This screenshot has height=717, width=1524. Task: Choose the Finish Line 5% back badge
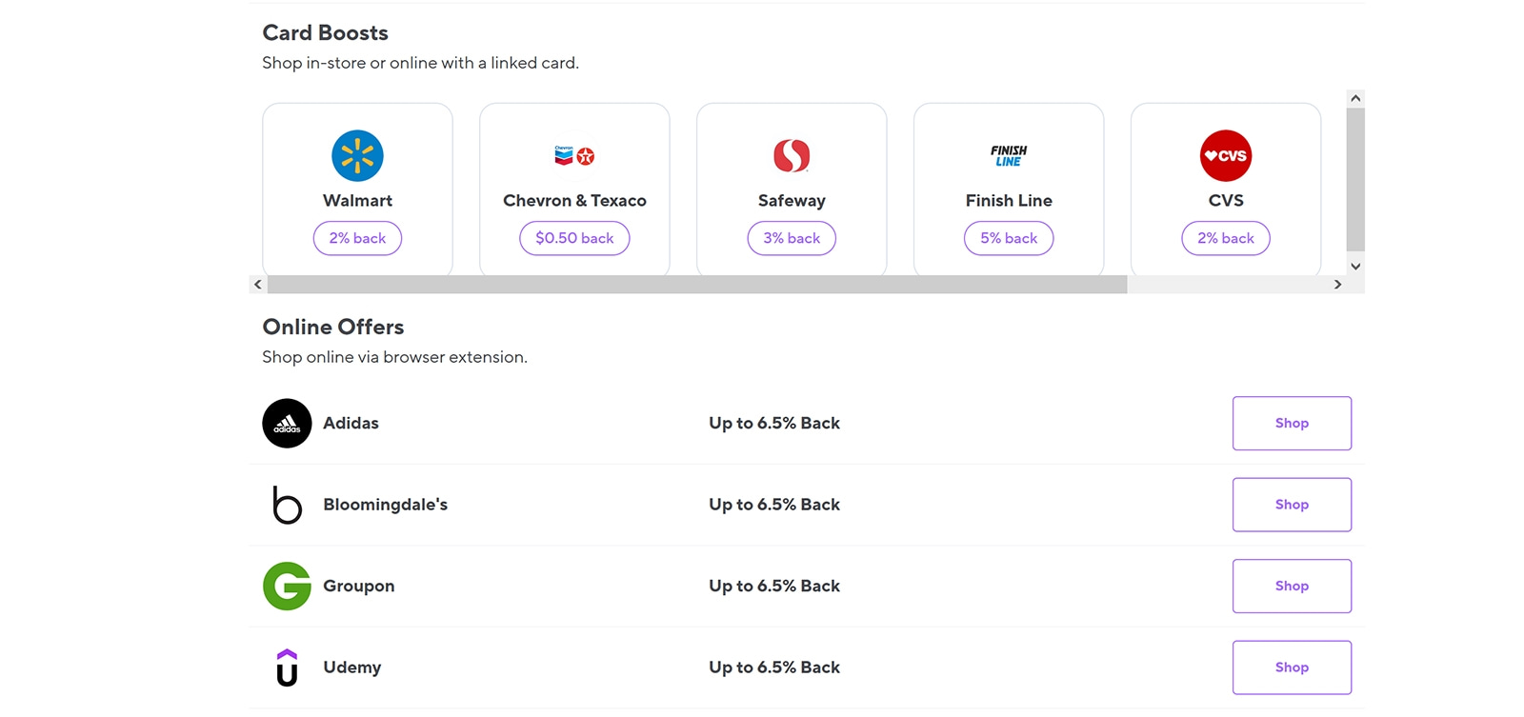[x=1009, y=238]
